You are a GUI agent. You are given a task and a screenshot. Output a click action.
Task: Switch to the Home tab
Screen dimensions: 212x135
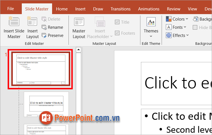tap(62, 9)
